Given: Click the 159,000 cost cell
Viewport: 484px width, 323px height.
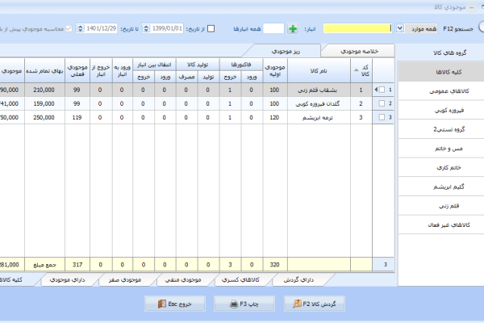Looking at the screenshot, I should tap(44, 104).
